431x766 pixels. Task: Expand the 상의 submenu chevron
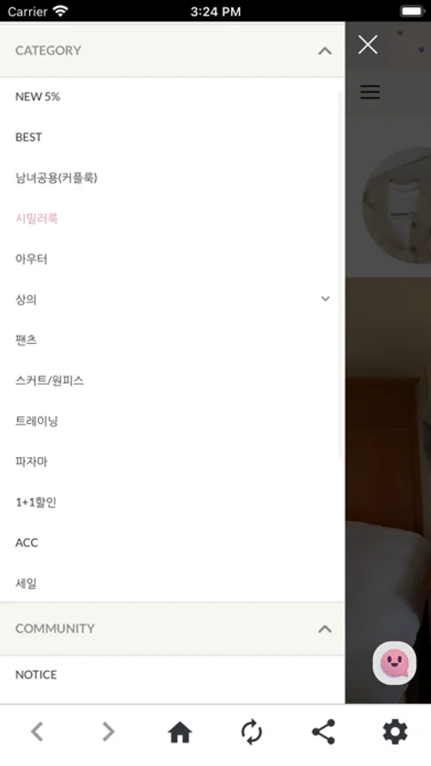pos(325,299)
